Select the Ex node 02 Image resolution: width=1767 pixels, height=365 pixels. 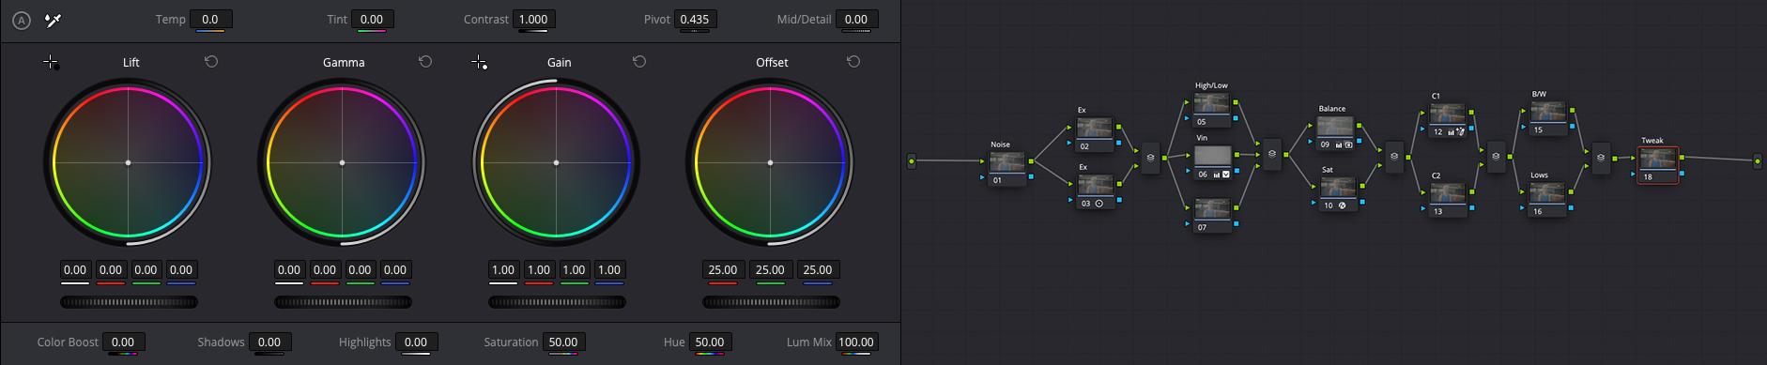1095,133
